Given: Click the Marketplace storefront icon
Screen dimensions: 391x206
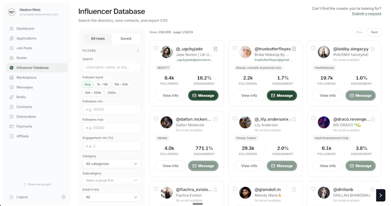Looking at the screenshot, I should coord(11,77).
